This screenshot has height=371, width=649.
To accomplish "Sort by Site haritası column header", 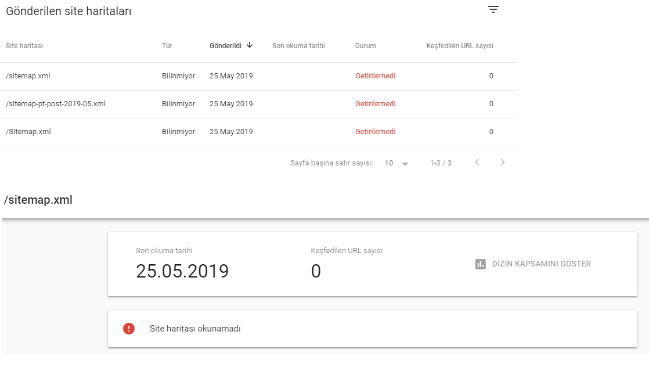I will coord(24,45).
